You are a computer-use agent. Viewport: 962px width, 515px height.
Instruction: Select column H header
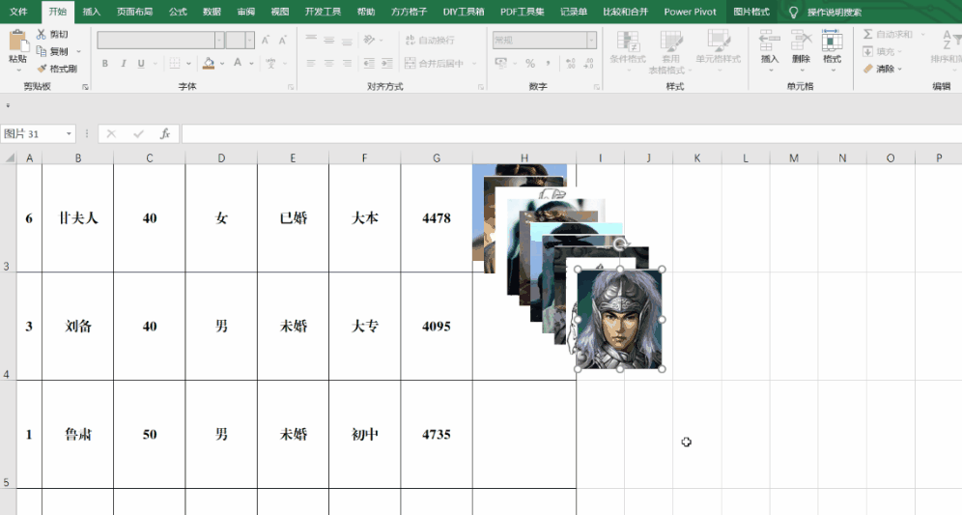click(x=523, y=157)
